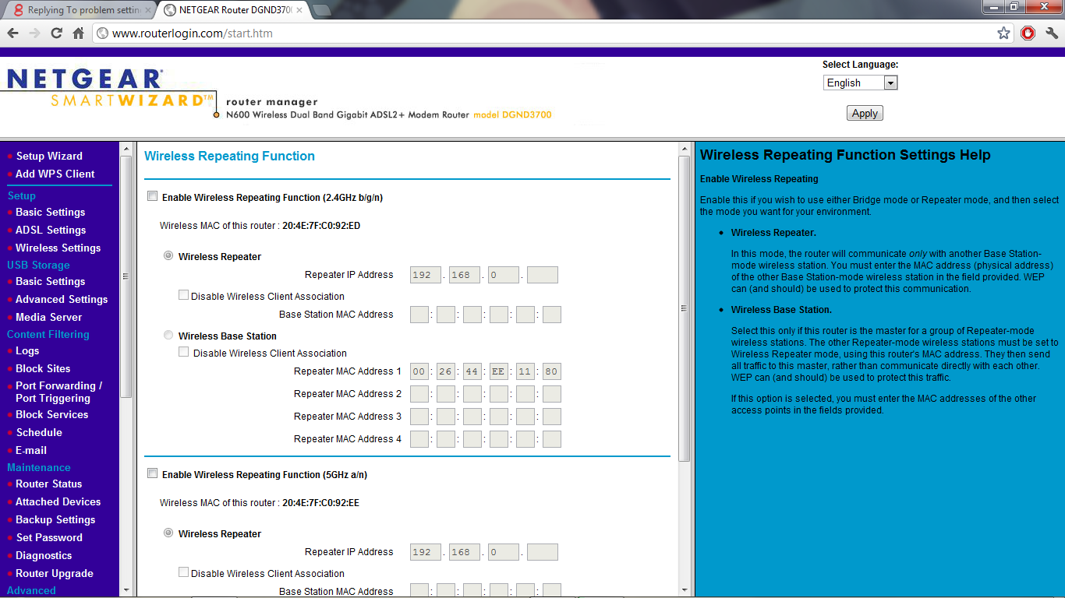Viewport: 1065px width, 598px height.
Task: Open Setup Wizard in sidebar
Action: tap(49, 156)
